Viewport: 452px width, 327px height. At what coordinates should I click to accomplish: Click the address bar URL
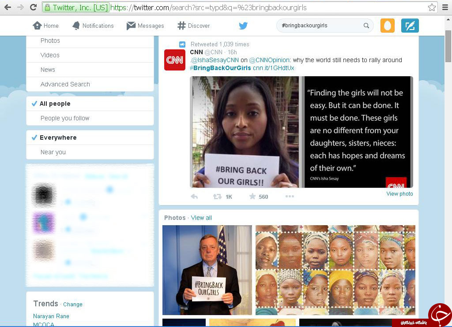coord(208,7)
